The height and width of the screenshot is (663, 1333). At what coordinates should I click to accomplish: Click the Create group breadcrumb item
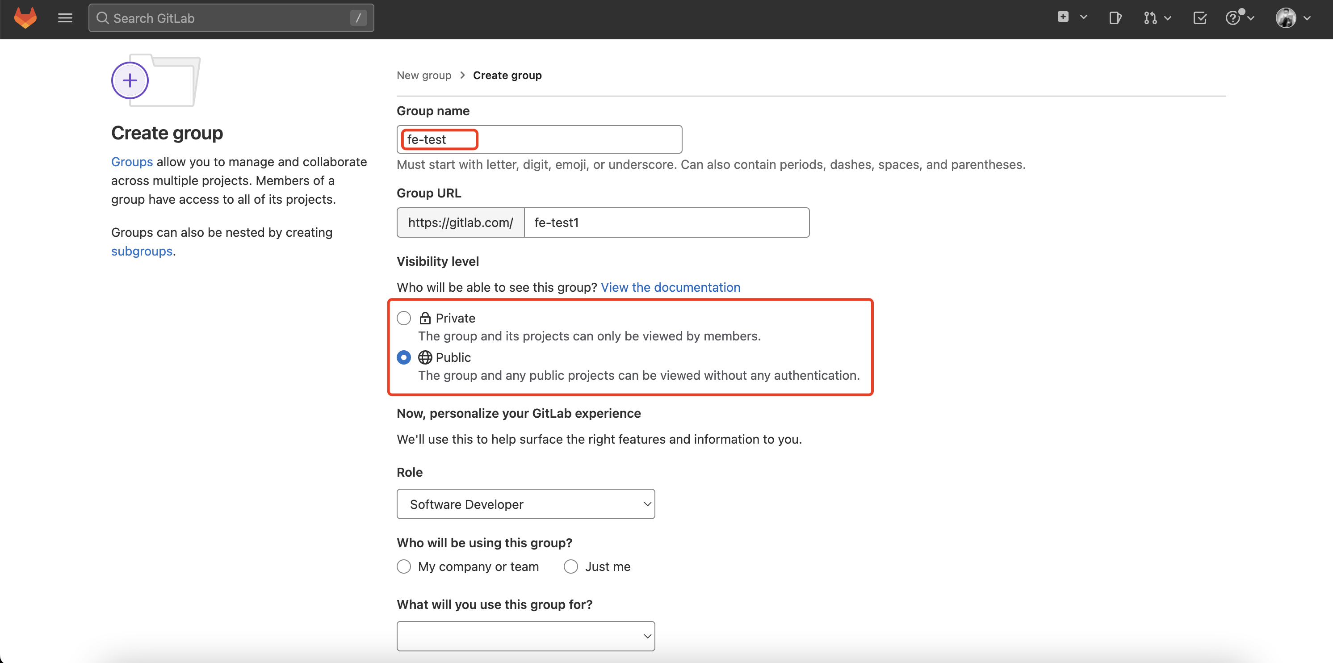(507, 76)
